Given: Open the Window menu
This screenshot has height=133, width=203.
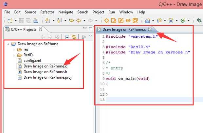Looking at the screenshot, I should click(x=126, y=12).
